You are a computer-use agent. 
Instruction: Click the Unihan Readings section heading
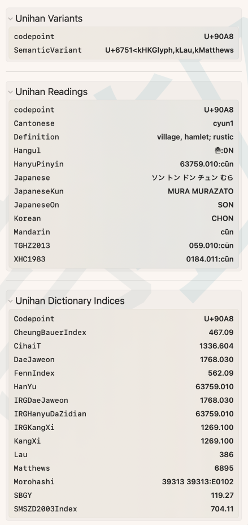(x=51, y=92)
